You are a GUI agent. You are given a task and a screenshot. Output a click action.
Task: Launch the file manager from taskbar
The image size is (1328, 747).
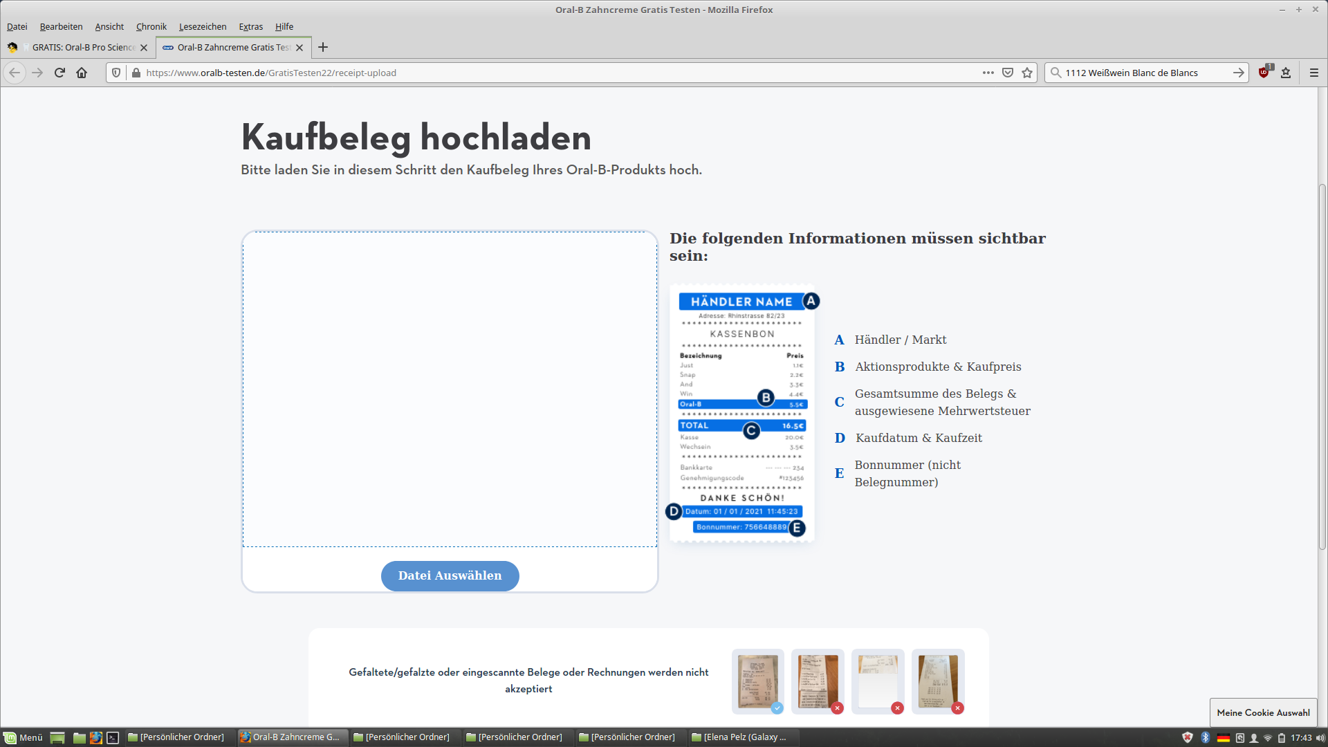click(80, 737)
